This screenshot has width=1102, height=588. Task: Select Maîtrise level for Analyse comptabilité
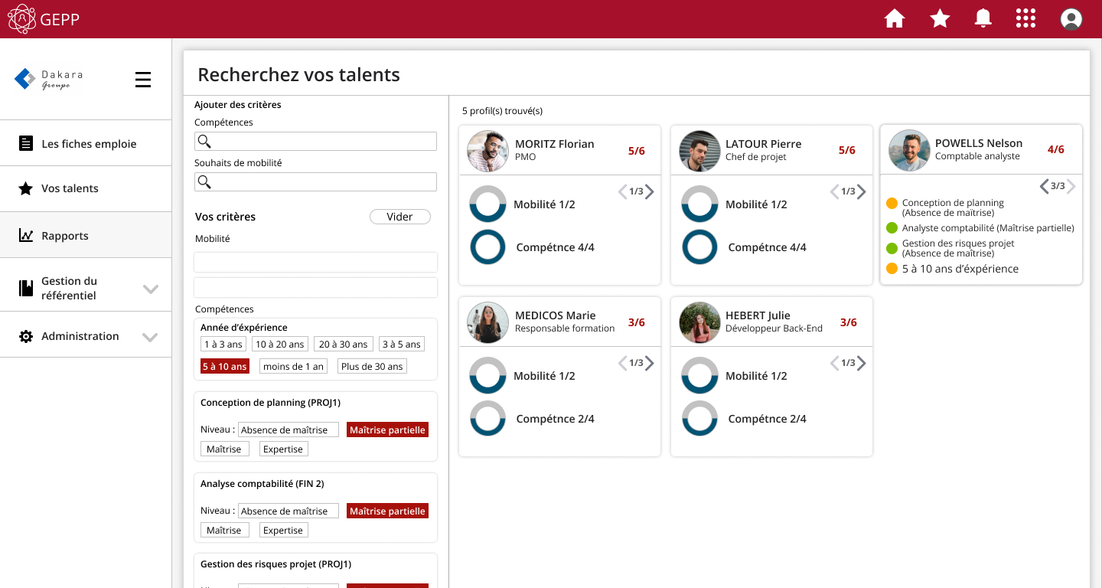pos(224,531)
